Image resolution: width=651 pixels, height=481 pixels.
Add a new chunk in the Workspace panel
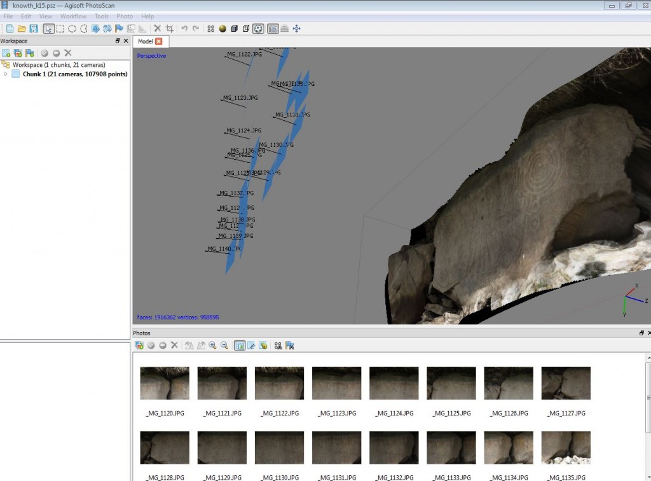coord(6,52)
